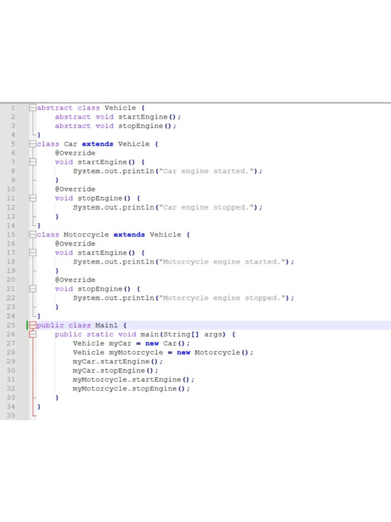Click the text "abstract void stopEngine();"
Screen dimensions: 391x522
[x=116, y=126]
